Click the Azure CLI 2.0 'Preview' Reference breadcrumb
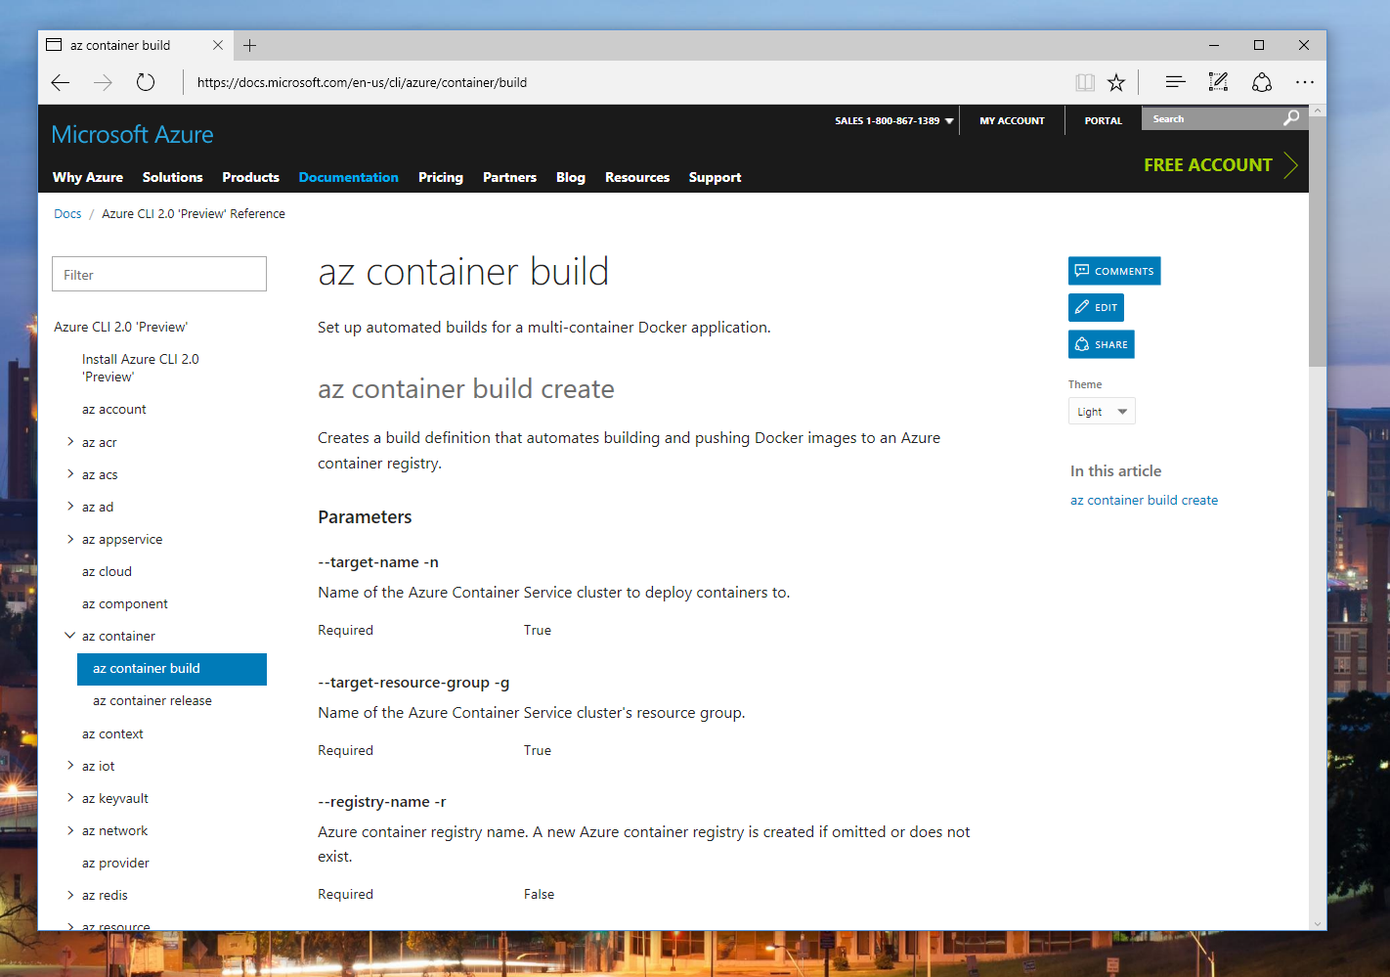The width and height of the screenshot is (1390, 977). (x=194, y=214)
